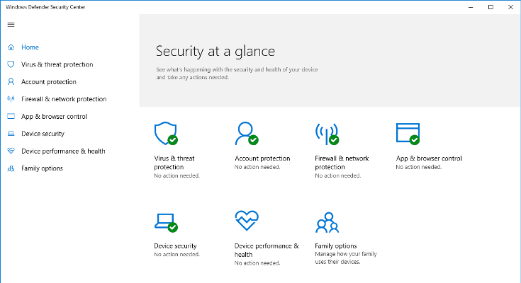Click 'Manage how your family uses their devices.' text
This screenshot has height=283, width=521.
click(346, 258)
